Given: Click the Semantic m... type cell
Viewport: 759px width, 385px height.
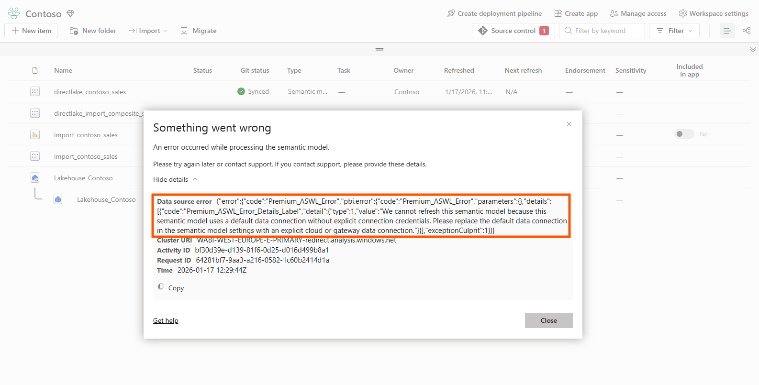Looking at the screenshot, I should pos(308,91).
